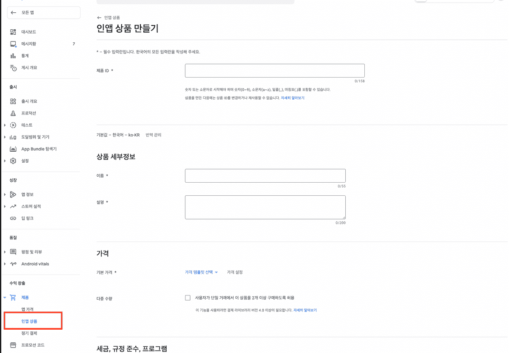This screenshot has height=353, width=509.
Task: Select 앱 가격 in the sidebar
Action: pyautogui.click(x=28, y=309)
